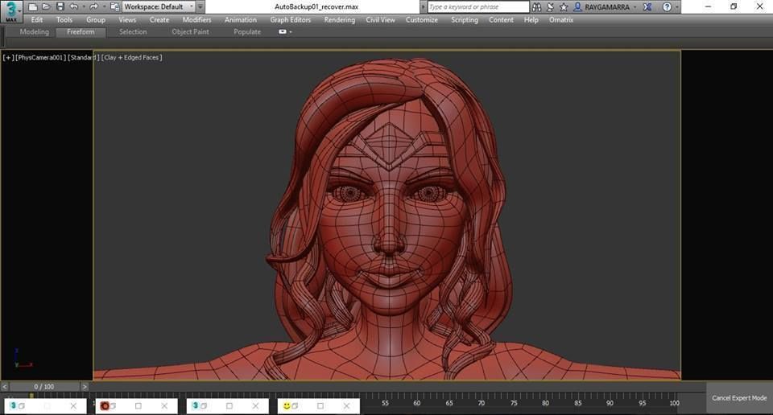The image size is (773, 415).
Task: Click the binoculars search icon
Action: (536, 7)
